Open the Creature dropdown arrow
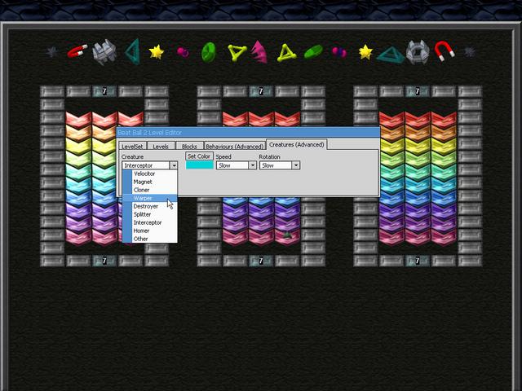Image resolution: width=522 pixels, height=391 pixels. coord(174,165)
